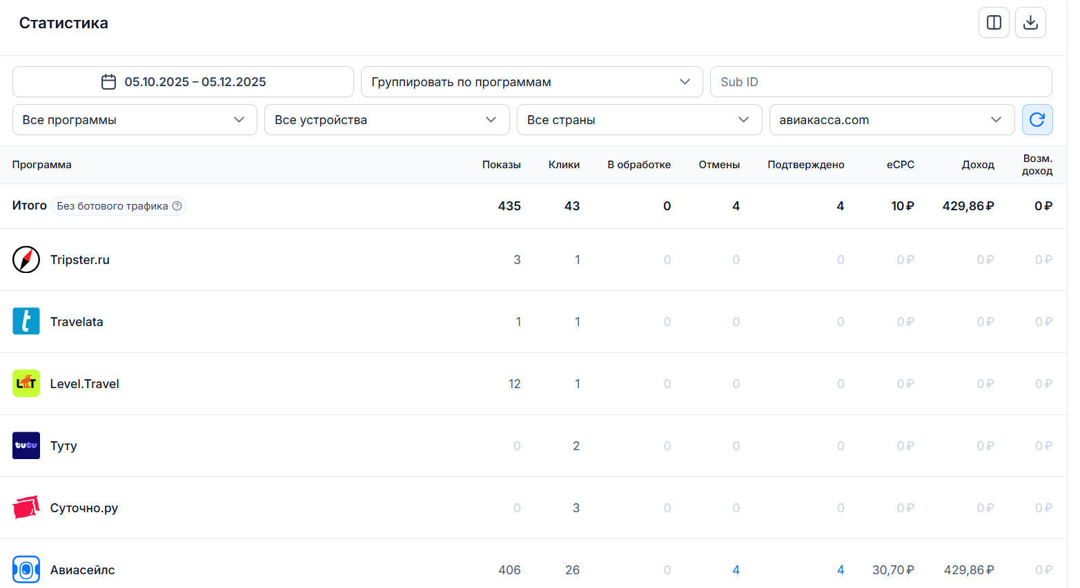Click the Tripster.ru compass logo

coord(26,260)
